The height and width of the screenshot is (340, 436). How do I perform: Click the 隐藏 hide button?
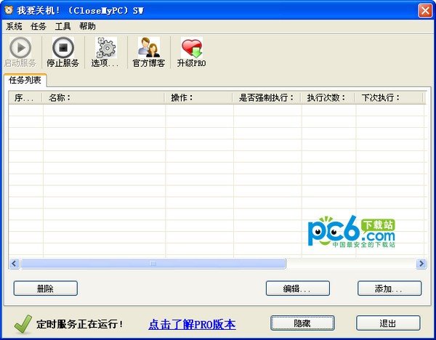302,323
